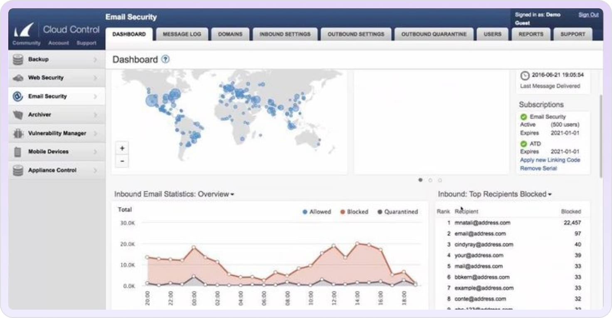The height and width of the screenshot is (318, 612).
Task: Click the Appliance Control icon
Action: coord(18,170)
